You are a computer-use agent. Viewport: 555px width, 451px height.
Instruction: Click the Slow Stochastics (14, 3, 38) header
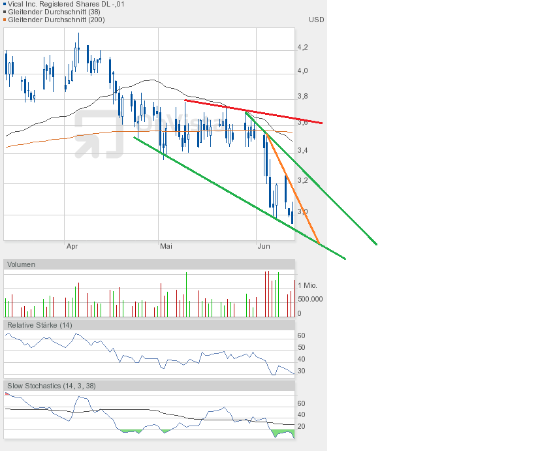[149, 386]
